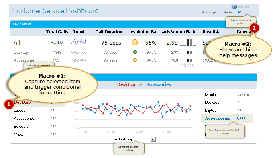Click the 2.98 satisfaction rating value
275x158 pixels.
pos(175,53)
